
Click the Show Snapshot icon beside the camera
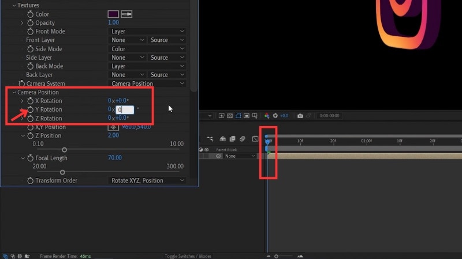coord(308,116)
